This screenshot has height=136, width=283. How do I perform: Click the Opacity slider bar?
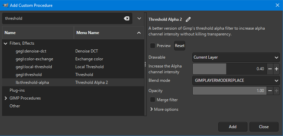tap(230, 91)
